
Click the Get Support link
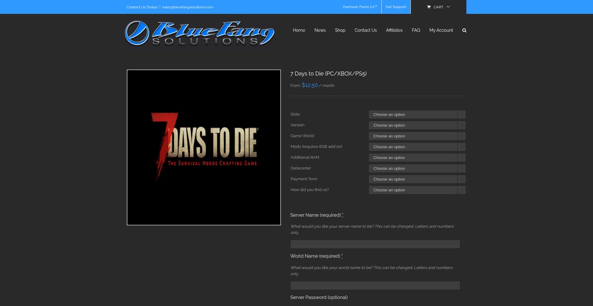(x=396, y=7)
